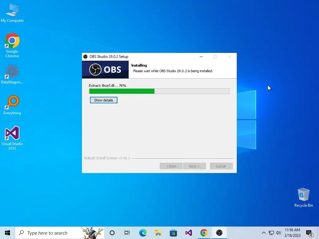Minimize the OBS Studio Setup window
This screenshot has width=319, height=239.
pos(201,57)
